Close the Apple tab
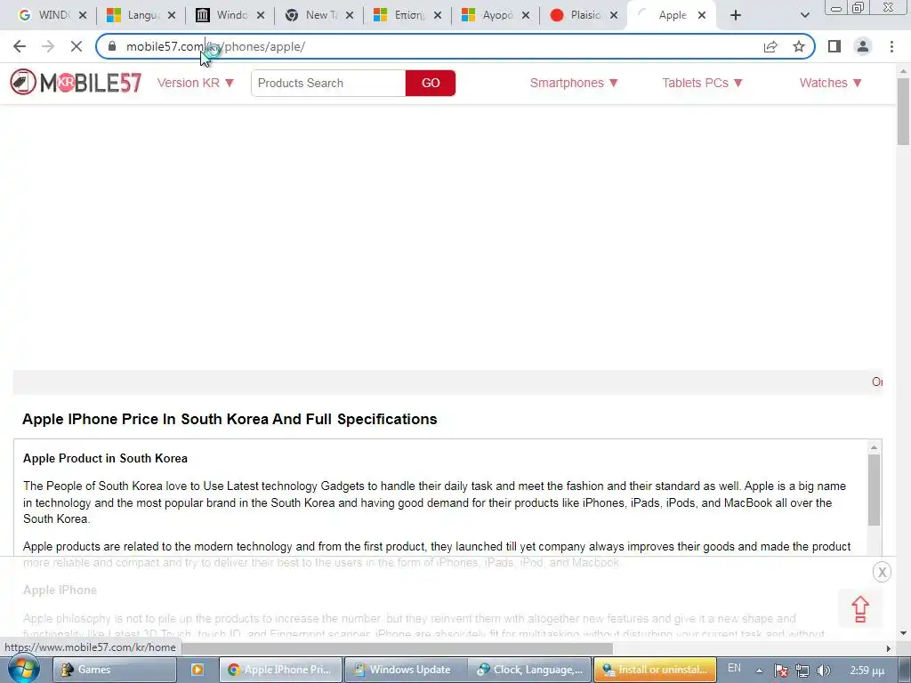 702,15
